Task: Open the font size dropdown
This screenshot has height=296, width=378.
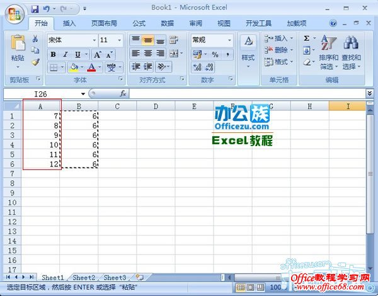Action: [x=119, y=40]
